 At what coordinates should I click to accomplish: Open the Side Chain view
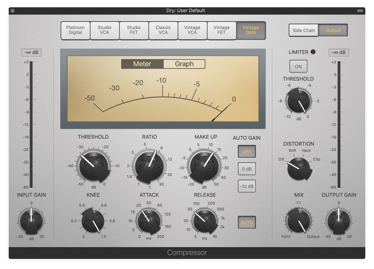coord(303,30)
